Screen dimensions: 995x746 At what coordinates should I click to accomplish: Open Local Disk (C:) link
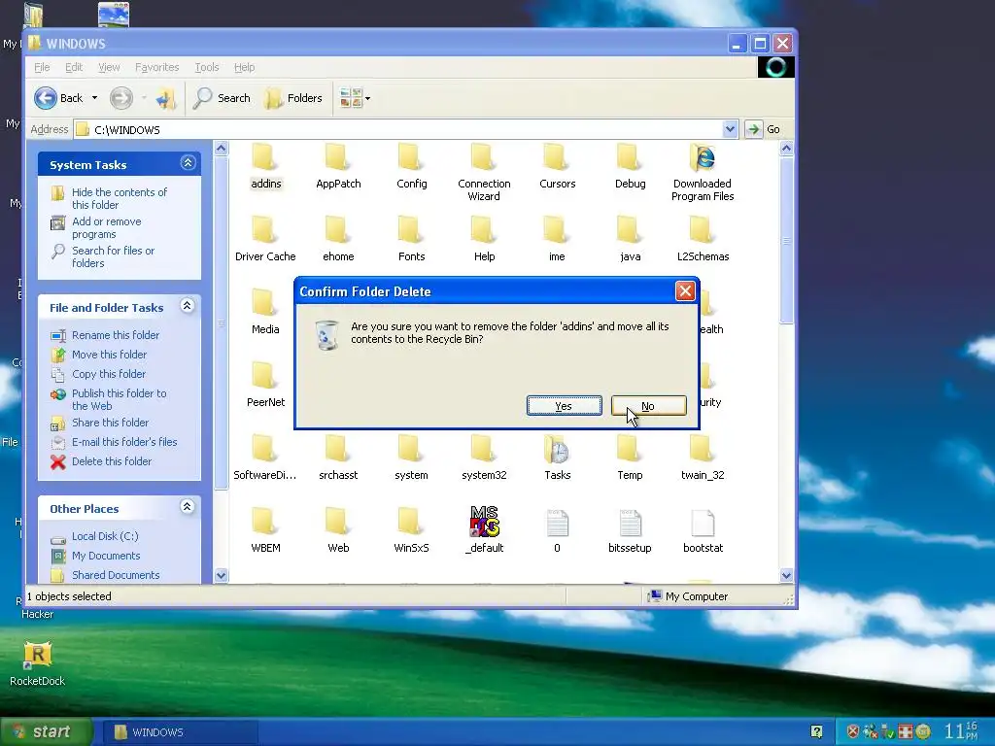(x=105, y=536)
